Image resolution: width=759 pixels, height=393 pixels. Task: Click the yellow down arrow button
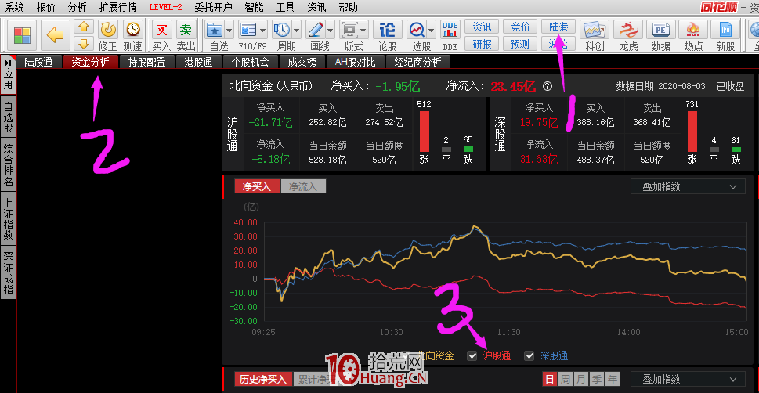pyautogui.click(x=85, y=44)
